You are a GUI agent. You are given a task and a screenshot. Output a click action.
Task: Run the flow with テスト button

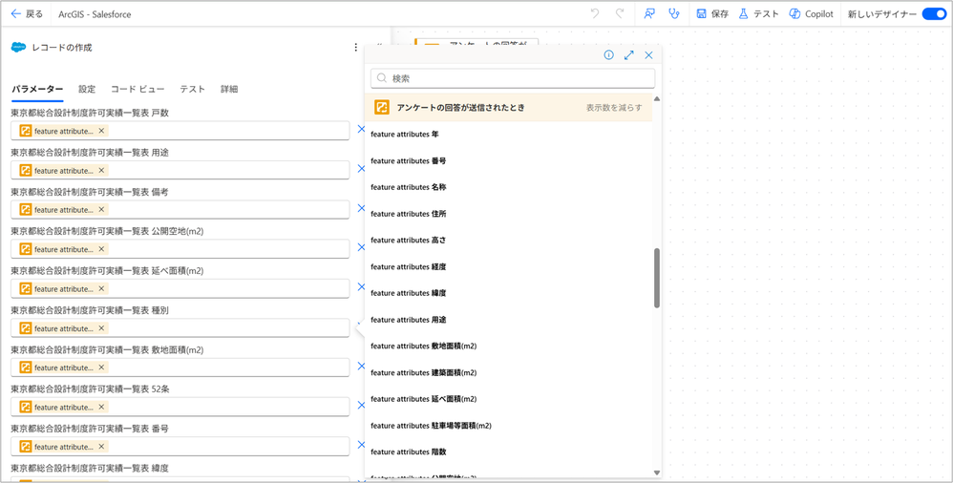758,14
